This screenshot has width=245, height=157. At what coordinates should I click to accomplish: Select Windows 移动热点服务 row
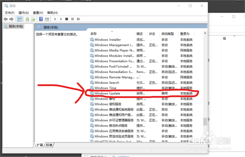(x=142, y=125)
